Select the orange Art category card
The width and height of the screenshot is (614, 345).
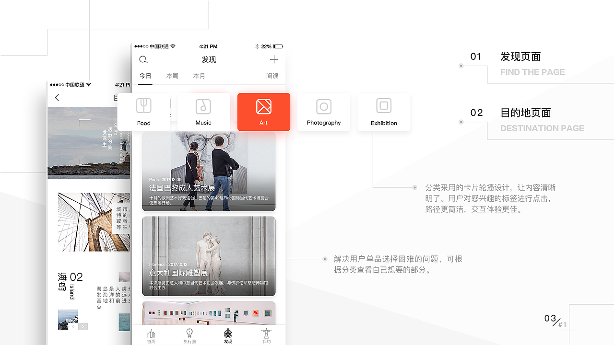(x=264, y=112)
